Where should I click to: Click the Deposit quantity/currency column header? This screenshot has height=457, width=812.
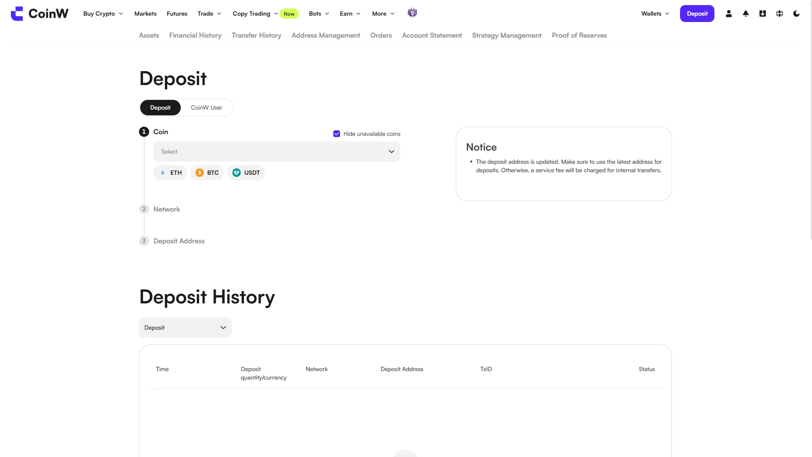pos(263,373)
